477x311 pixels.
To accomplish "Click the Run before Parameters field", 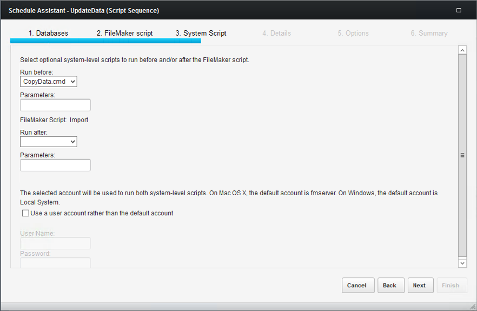I will point(55,105).
